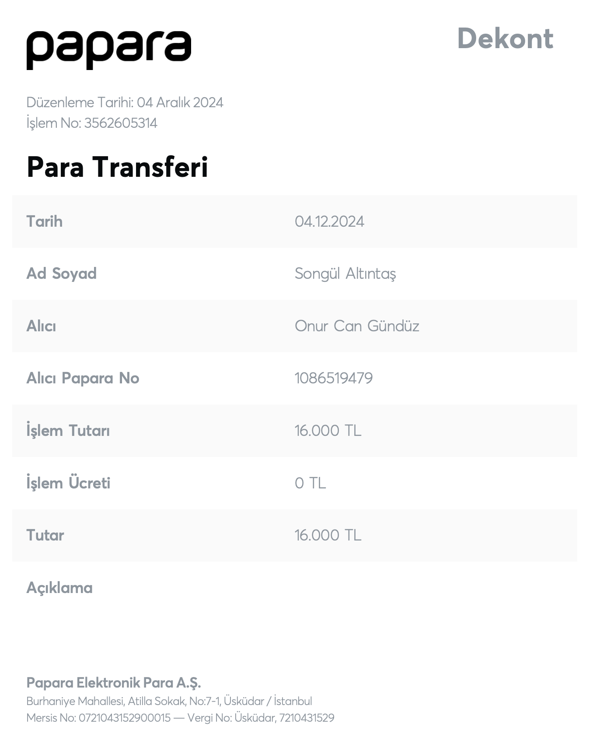Click the Ad Soyad label
The width and height of the screenshot is (593, 737).
[61, 274]
